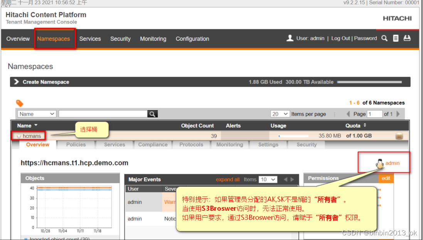Open the search magnifier in top bar
Image resolution: width=423 pixels, height=240 pixels.
tap(384, 38)
